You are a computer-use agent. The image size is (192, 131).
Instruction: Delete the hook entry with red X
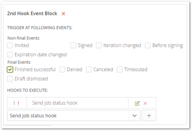[x=145, y=103]
